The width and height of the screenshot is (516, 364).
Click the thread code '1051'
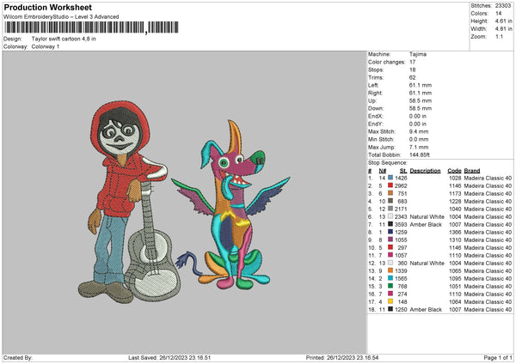point(455,286)
